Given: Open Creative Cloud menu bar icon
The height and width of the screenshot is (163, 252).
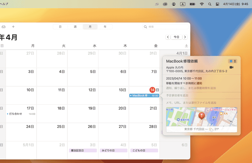Looking at the screenshot, I should tap(165, 4).
